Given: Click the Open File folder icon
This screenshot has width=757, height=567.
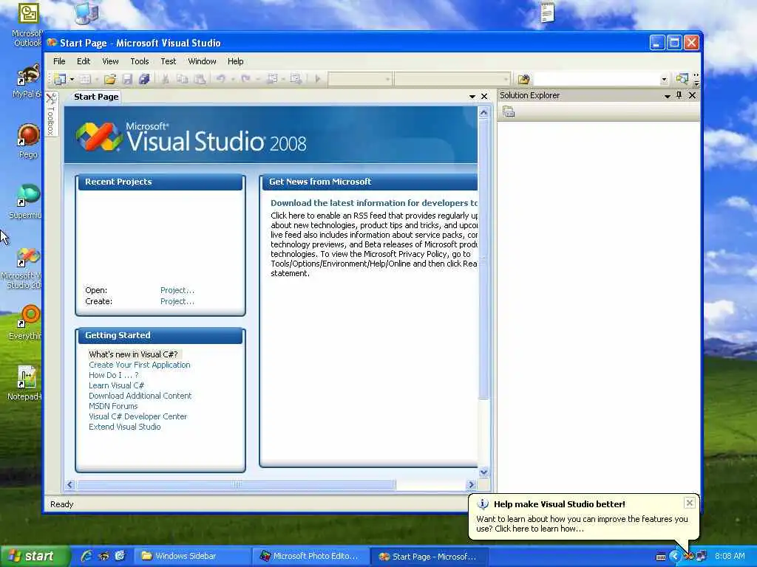Looking at the screenshot, I should pos(110,79).
